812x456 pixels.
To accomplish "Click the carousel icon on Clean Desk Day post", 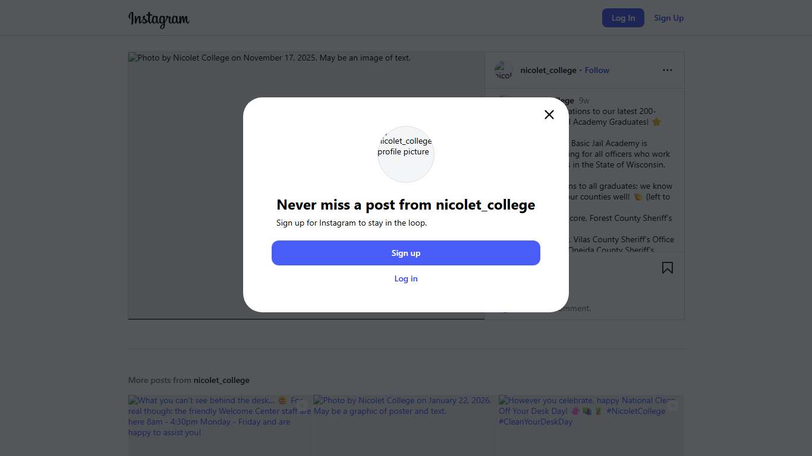I will (673, 406).
